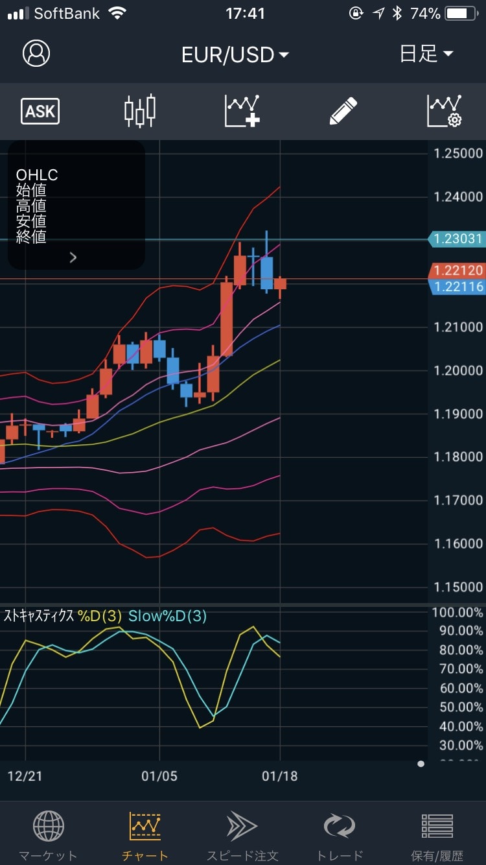This screenshot has height=865, width=486.
Task: Open the 日足 timeframe dropdown
Action: [x=426, y=54]
